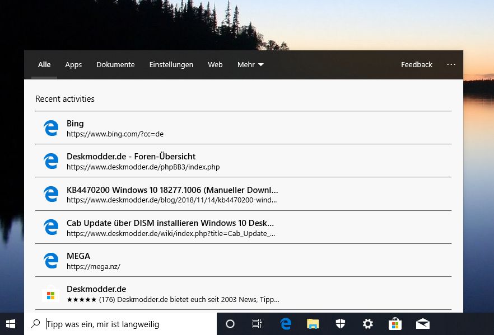This screenshot has width=494, height=335.
Task: Open Settings gear on the taskbar
Action: pos(367,324)
